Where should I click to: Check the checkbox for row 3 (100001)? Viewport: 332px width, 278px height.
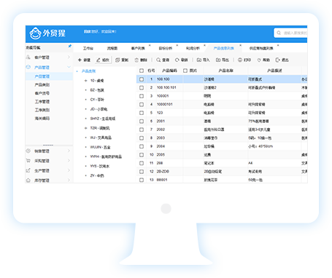point(142,96)
